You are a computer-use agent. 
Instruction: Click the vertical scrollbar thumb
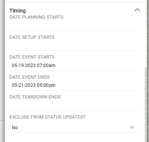click(146, 105)
